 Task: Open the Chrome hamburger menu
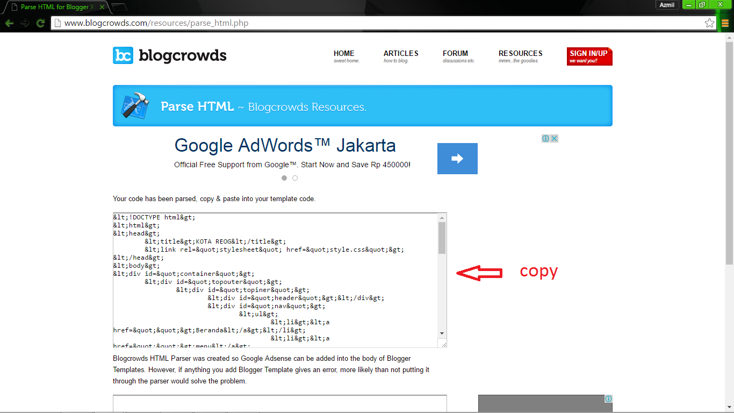[725, 23]
